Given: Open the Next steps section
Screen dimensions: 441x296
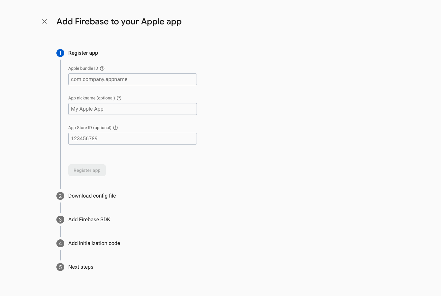Looking at the screenshot, I should coord(81,267).
